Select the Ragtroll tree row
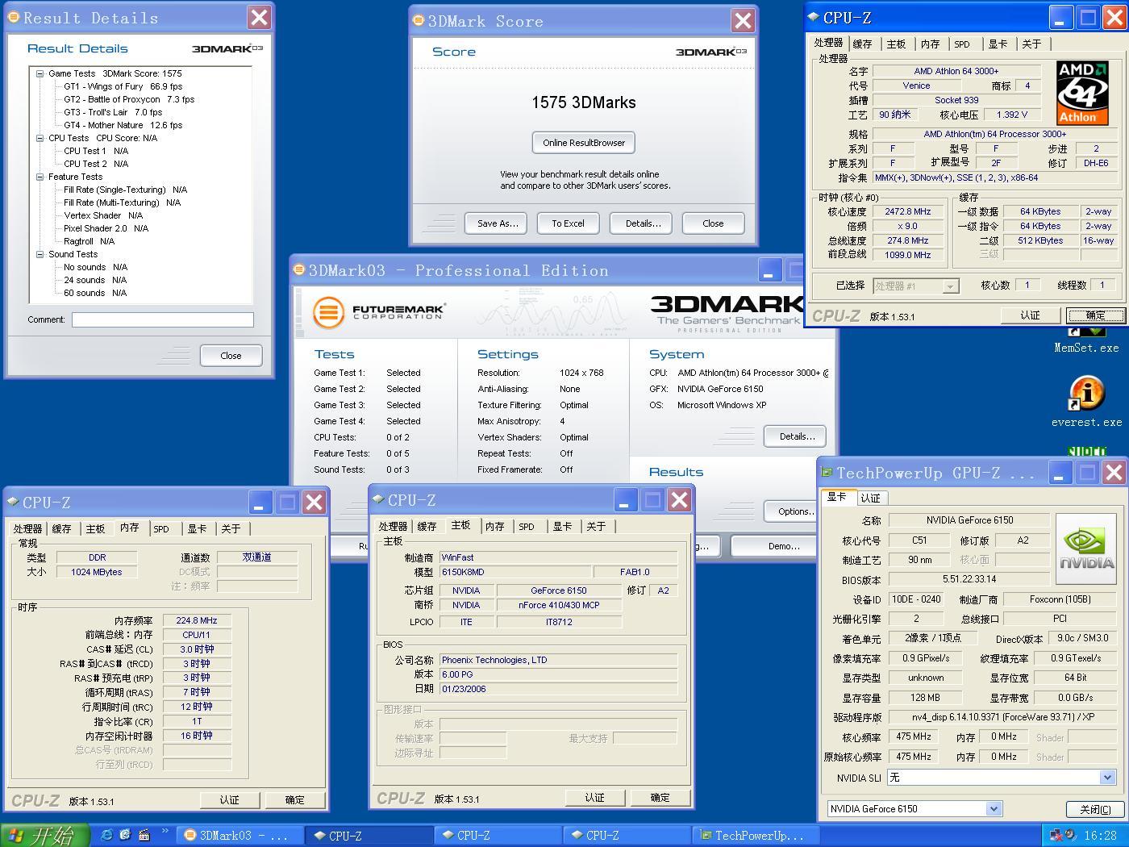The width and height of the screenshot is (1129, 847). click(89, 241)
